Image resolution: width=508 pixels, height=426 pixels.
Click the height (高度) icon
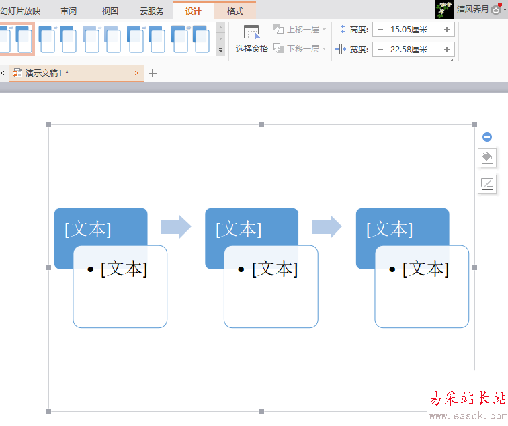click(341, 29)
